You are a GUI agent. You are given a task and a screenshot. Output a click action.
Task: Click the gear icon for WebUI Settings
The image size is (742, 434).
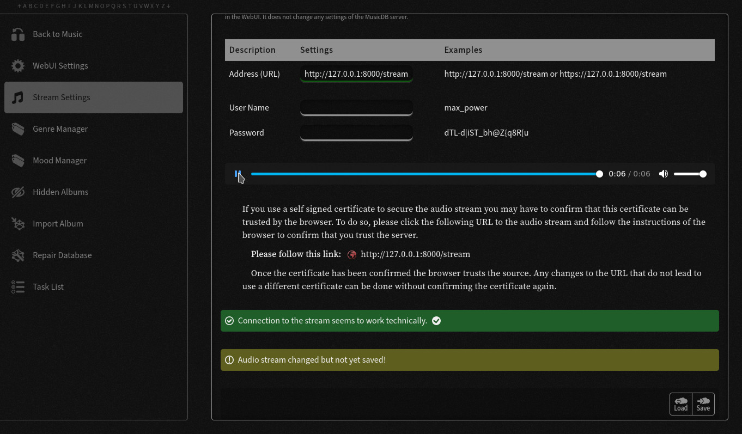coord(18,66)
